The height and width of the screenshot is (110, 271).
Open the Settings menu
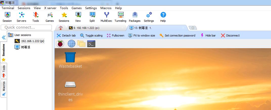click(91, 8)
